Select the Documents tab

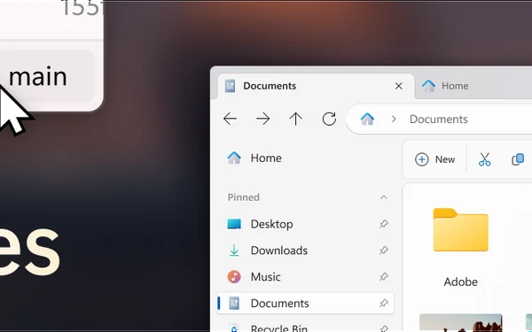click(316, 86)
